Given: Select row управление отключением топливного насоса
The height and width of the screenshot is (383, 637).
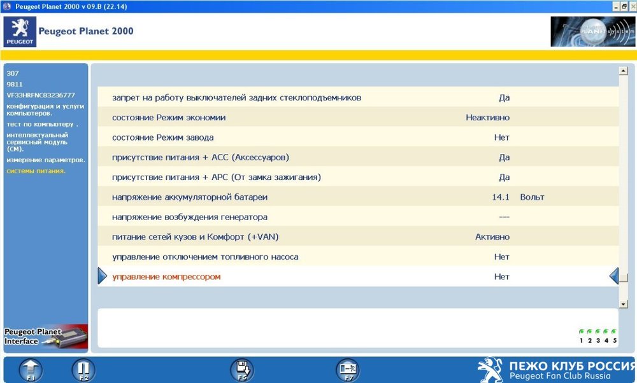Looking at the screenshot, I should 358,256.
